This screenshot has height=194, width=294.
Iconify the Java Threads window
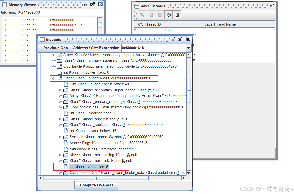pos(272,5)
